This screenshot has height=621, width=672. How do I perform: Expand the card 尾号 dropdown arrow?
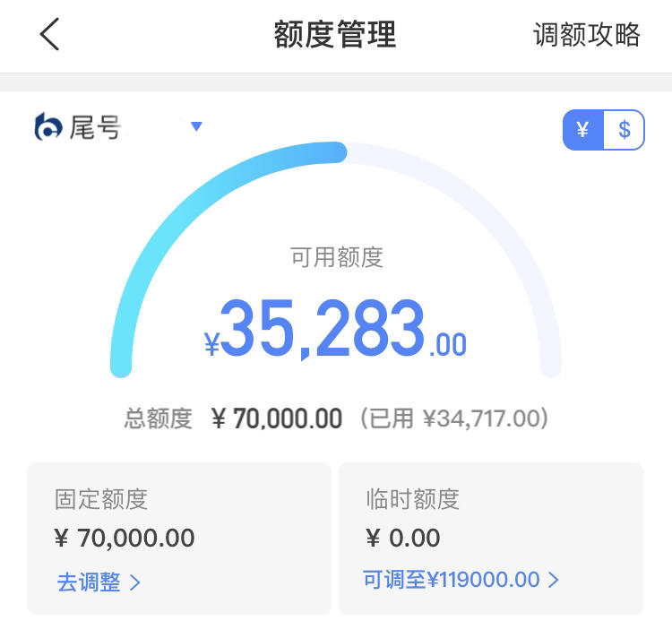pyautogui.click(x=196, y=126)
